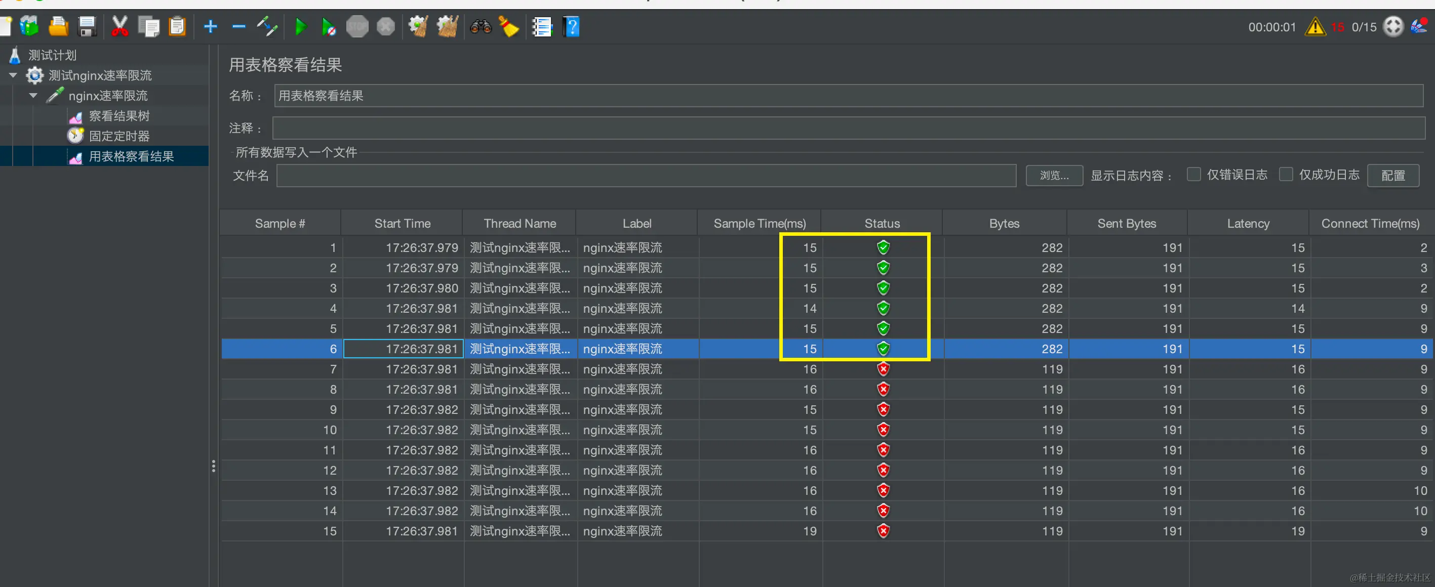This screenshot has width=1435, height=587.
Task: Select 固定定时器 in the tree
Action: [x=118, y=136]
